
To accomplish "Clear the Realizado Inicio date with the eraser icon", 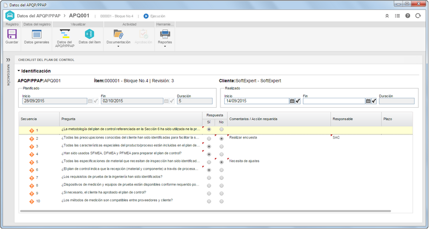I will tap(298, 101).
